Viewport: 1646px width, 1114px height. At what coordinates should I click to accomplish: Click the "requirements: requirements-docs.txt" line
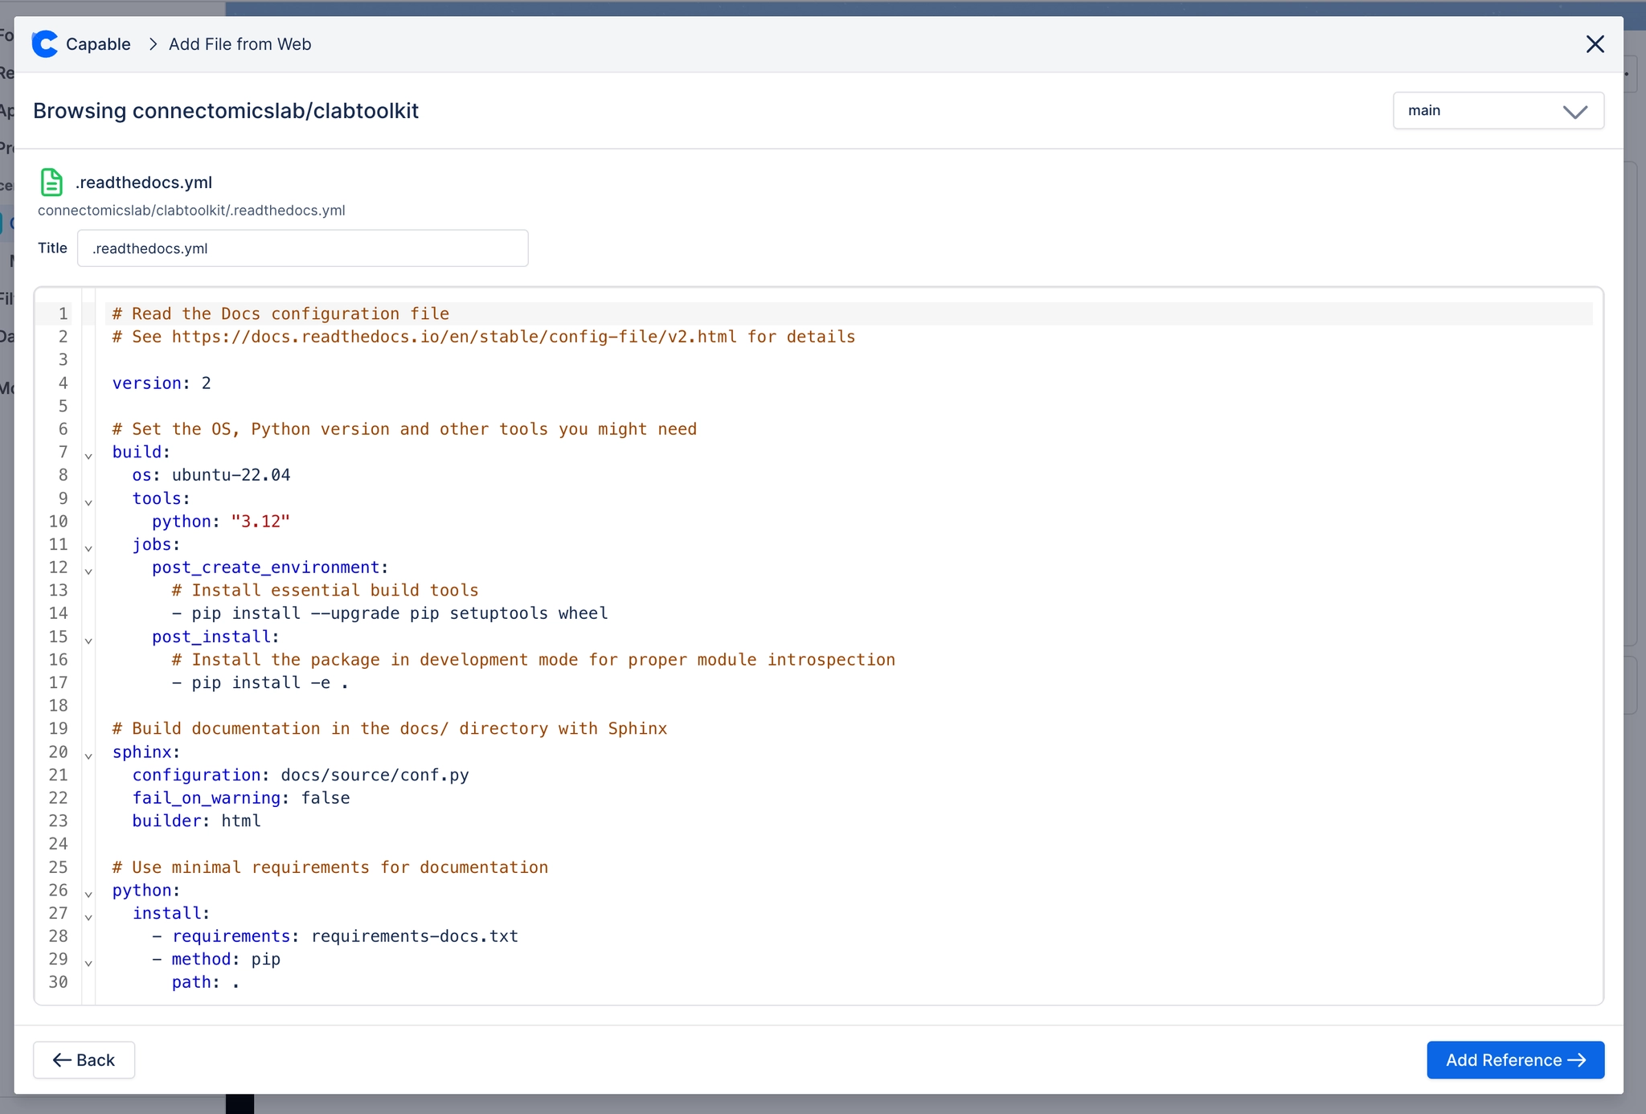pos(335,936)
